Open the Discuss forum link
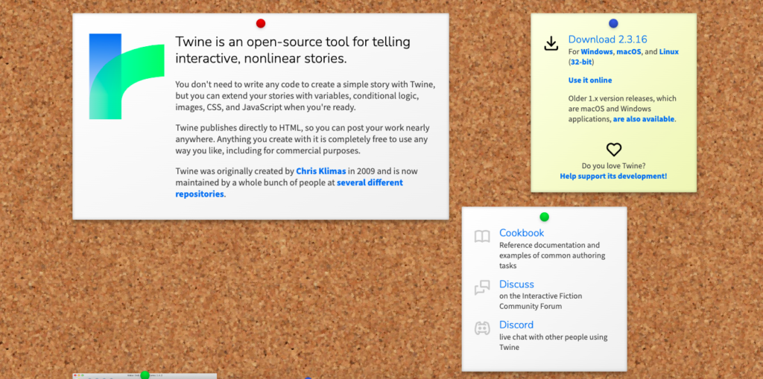The height and width of the screenshot is (379, 763). point(516,284)
